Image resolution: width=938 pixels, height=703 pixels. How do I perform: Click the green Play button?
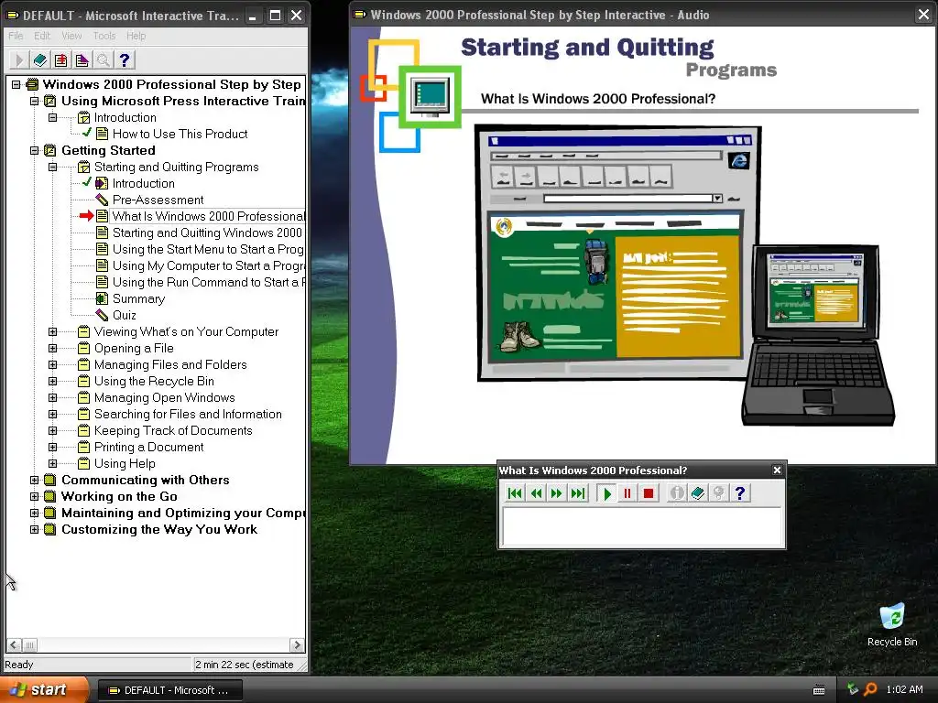606,493
